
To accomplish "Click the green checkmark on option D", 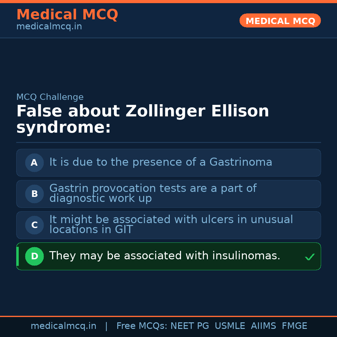I will pyautogui.click(x=310, y=257).
